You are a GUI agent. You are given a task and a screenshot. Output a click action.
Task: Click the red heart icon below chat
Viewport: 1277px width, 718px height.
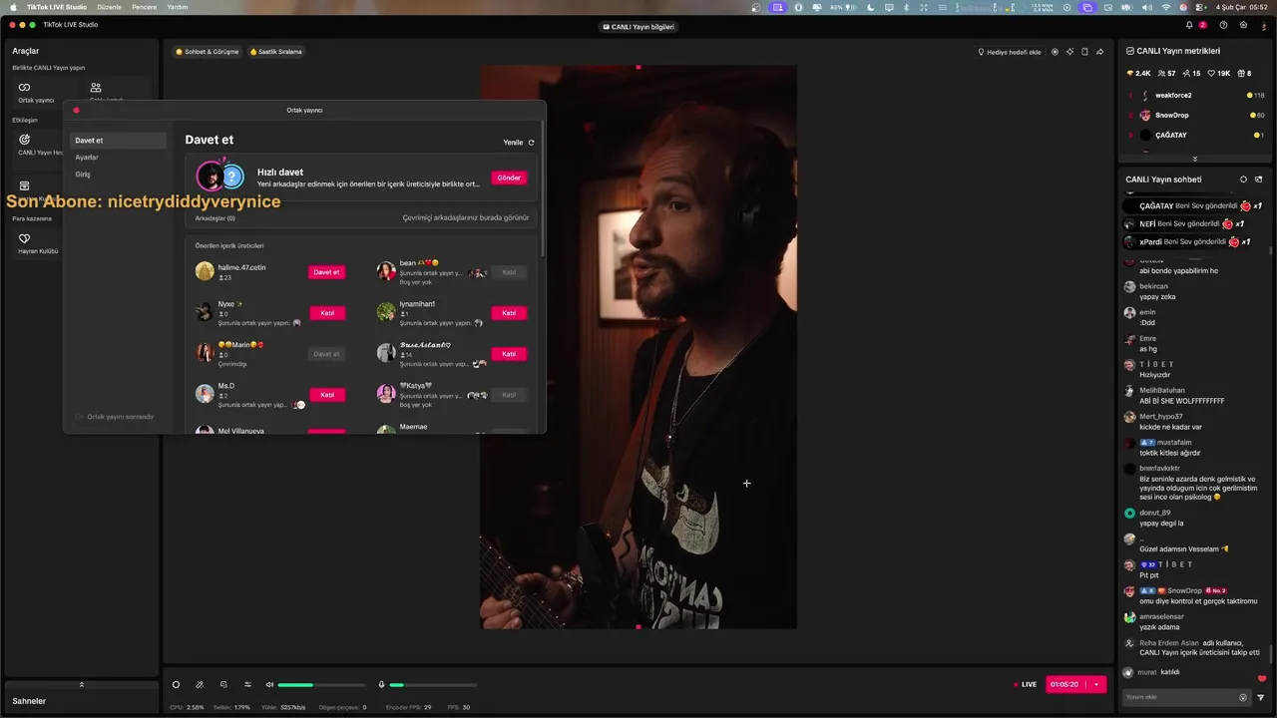[1261, 678]
